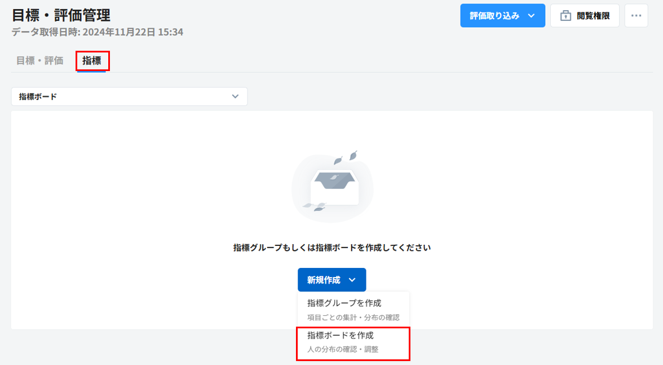Choose 指標グループを作成 from the menu

344,304
